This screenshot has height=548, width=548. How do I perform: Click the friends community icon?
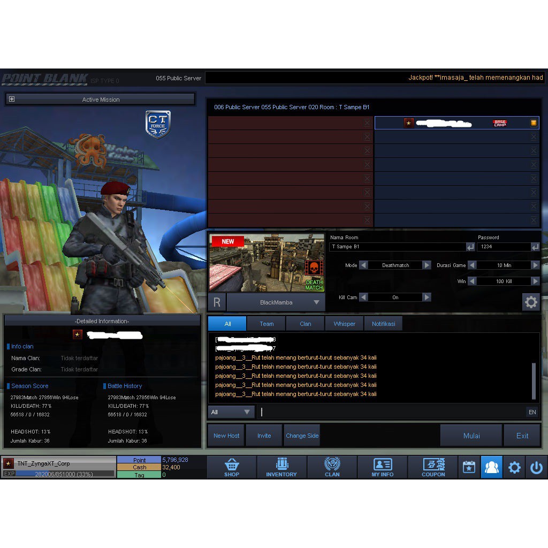(x=491, y=467)
